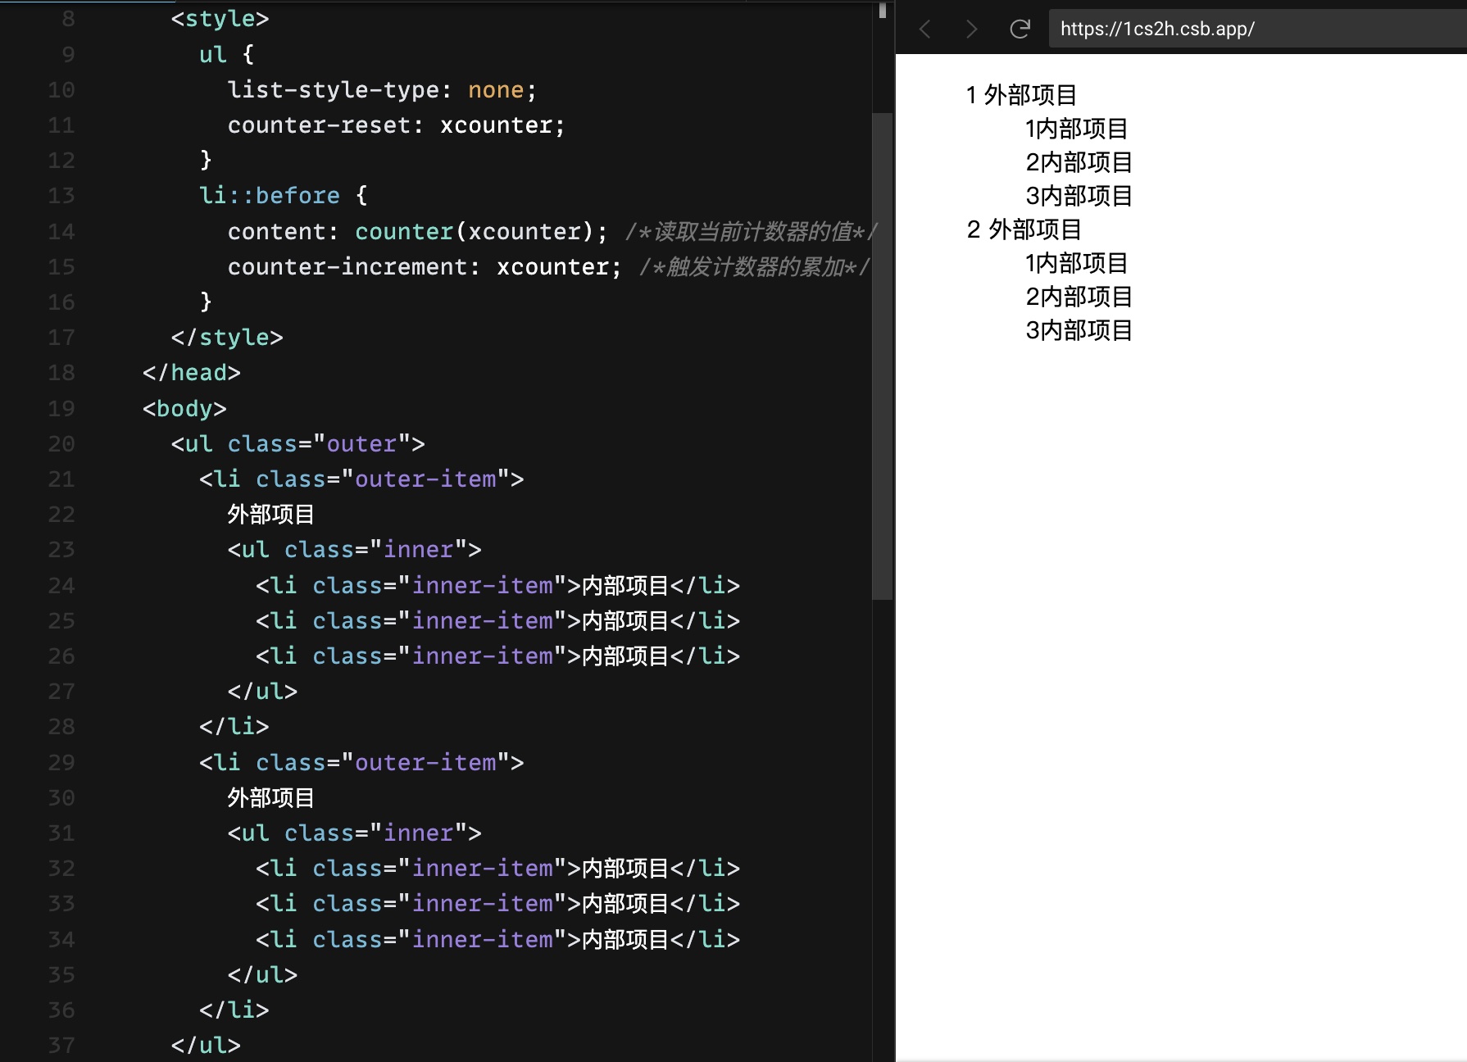The width and height of the screenshot is (1467, 1062).
Task: Click the comment on line 14
Action: coord(750,232)
